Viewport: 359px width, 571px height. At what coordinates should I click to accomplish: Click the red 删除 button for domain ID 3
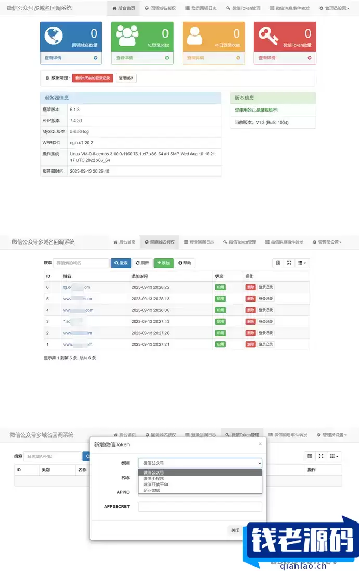(x=251, y=322)
